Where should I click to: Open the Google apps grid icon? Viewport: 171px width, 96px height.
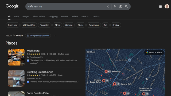[x=160, y=6]
